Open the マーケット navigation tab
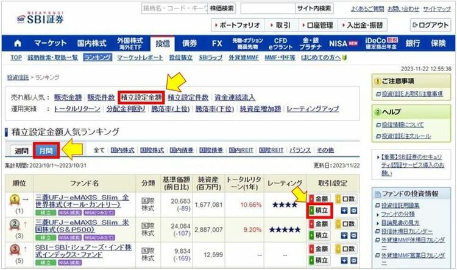457x270 pixels. coord(50,43)
